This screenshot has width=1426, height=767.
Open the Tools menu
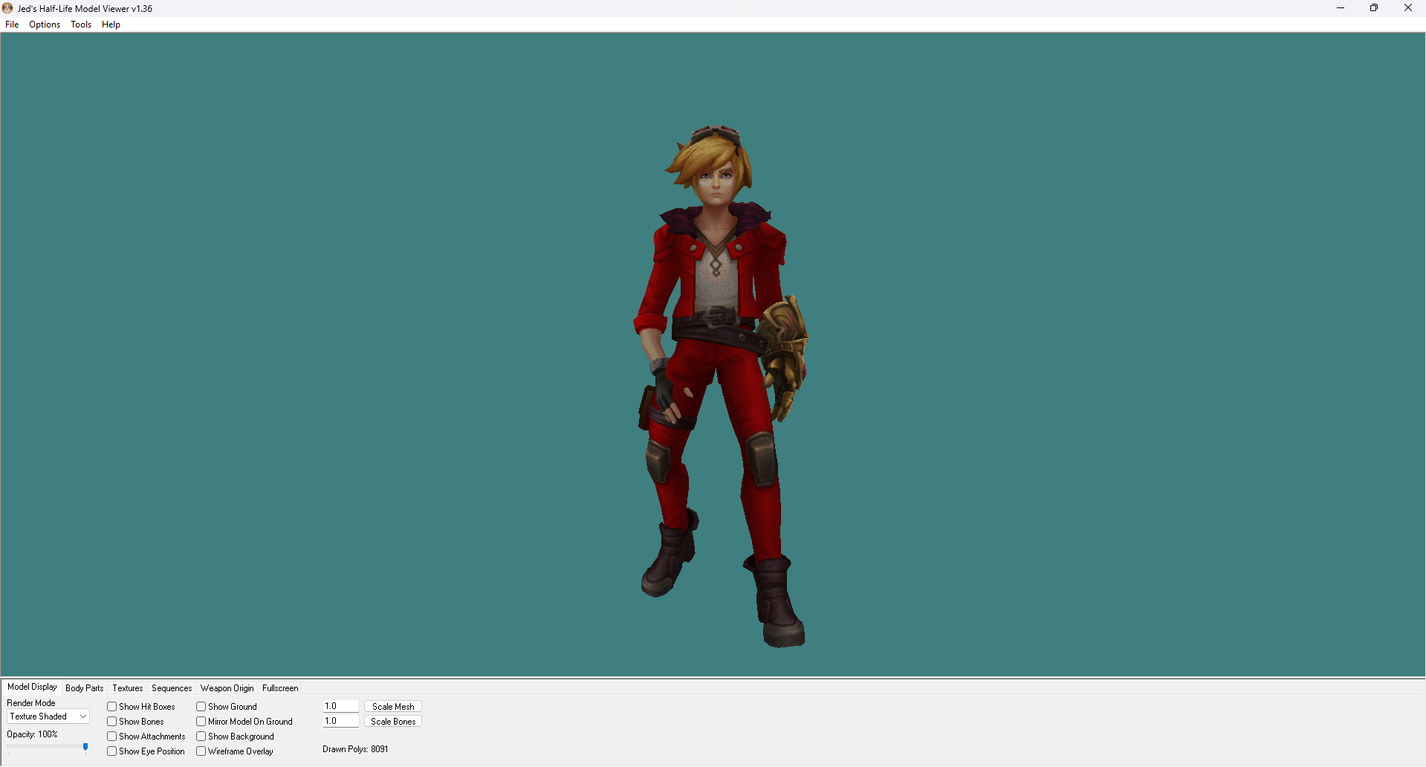pos(81,25)
